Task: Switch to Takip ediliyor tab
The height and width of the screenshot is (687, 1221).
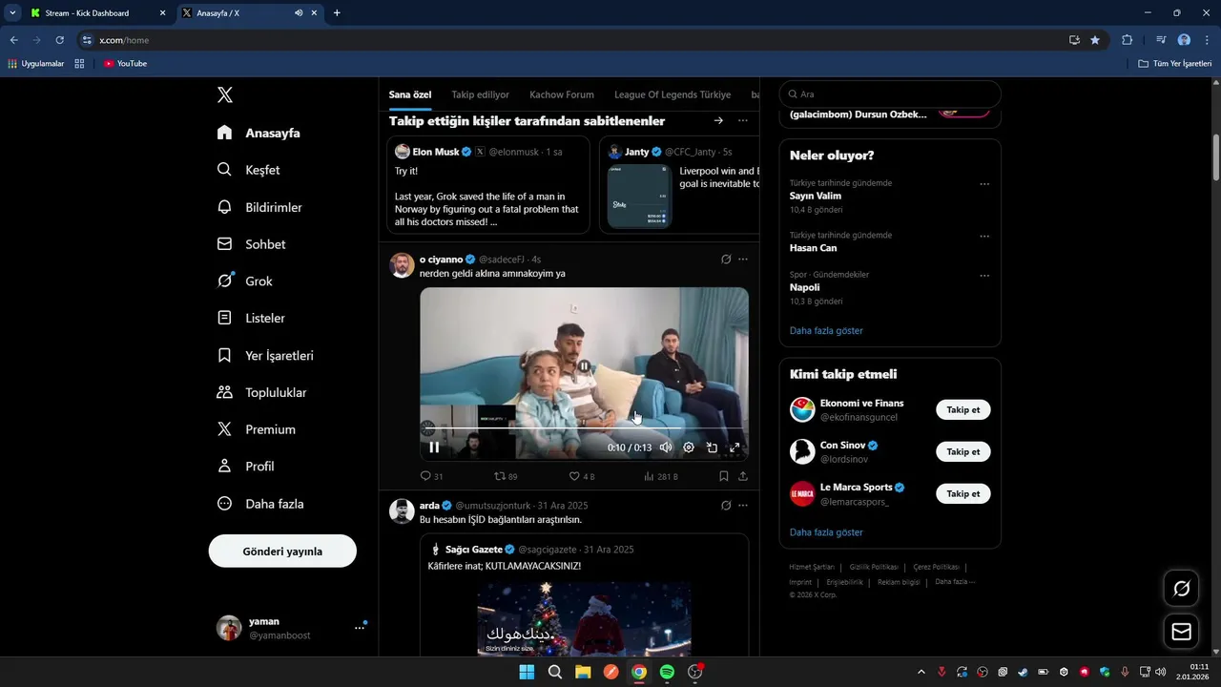Action: pos(481,94)
